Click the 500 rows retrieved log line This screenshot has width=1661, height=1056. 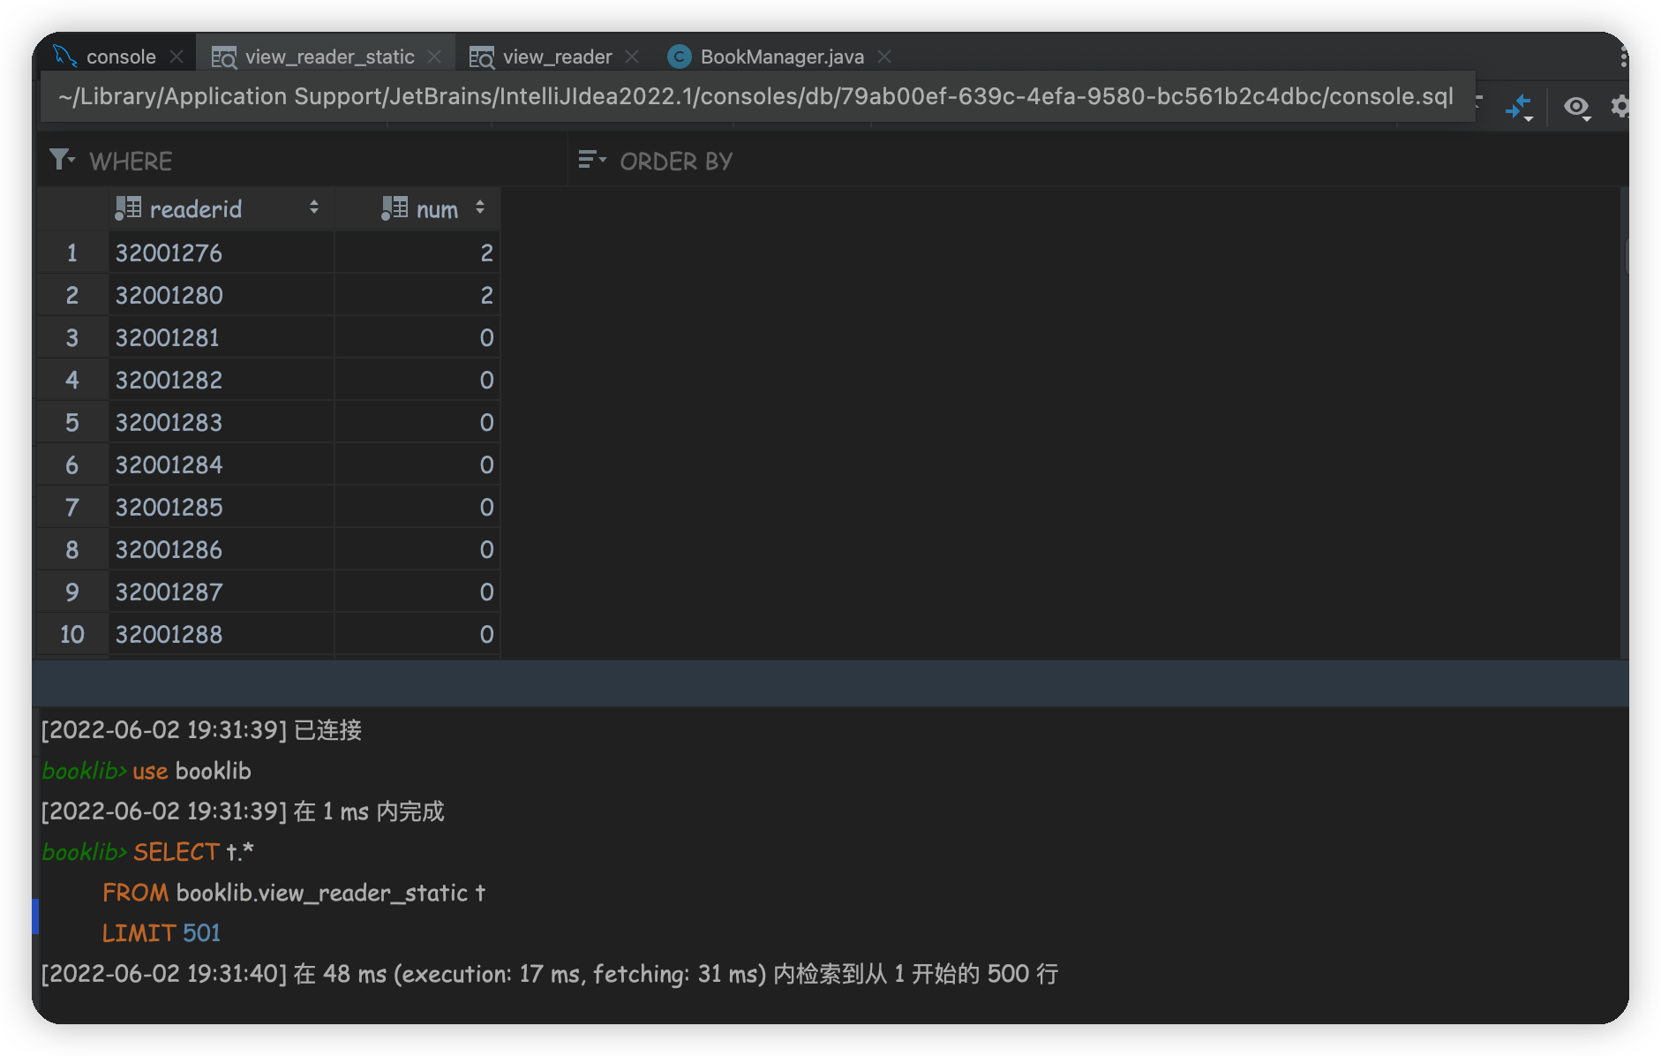(x=550, y=974)
